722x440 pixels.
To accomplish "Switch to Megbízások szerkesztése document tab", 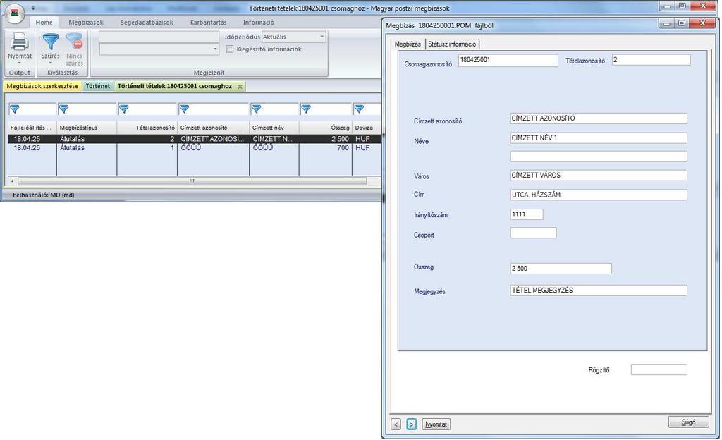I will 42,86.
